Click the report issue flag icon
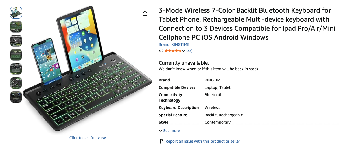The width and height of the screenshot is (339, 161). tap(162, 141)
